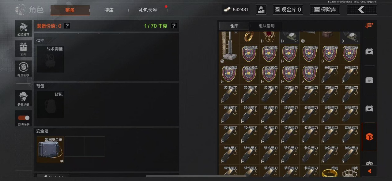
Task: Click the player profile icon beside cash balance
Action: pyautogui.click(x=261, y=9)
